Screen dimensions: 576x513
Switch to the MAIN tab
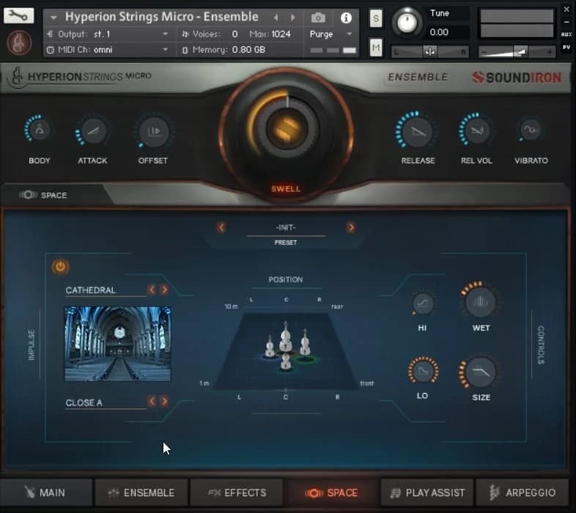[46, 493]
